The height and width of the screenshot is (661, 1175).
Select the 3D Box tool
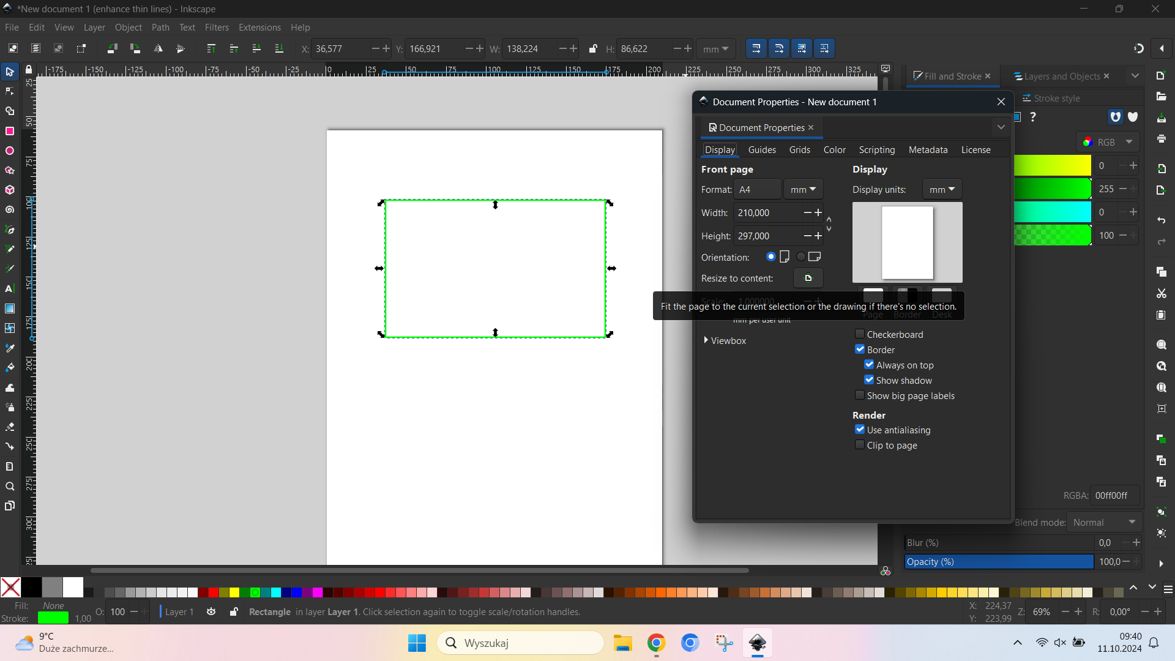coord(10,190)
